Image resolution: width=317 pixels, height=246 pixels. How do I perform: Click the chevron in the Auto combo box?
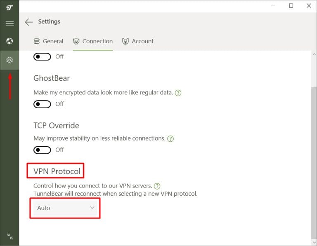(92, 208)
